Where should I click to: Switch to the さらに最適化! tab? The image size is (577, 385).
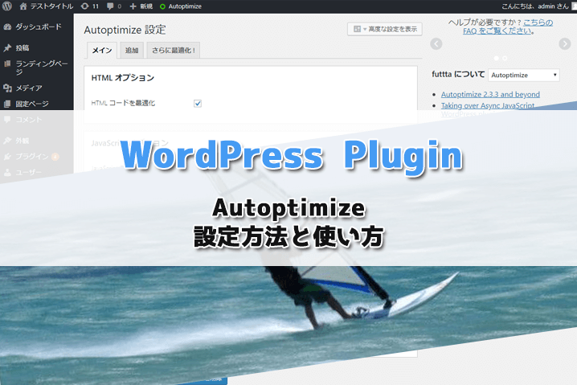pos(174,51)
